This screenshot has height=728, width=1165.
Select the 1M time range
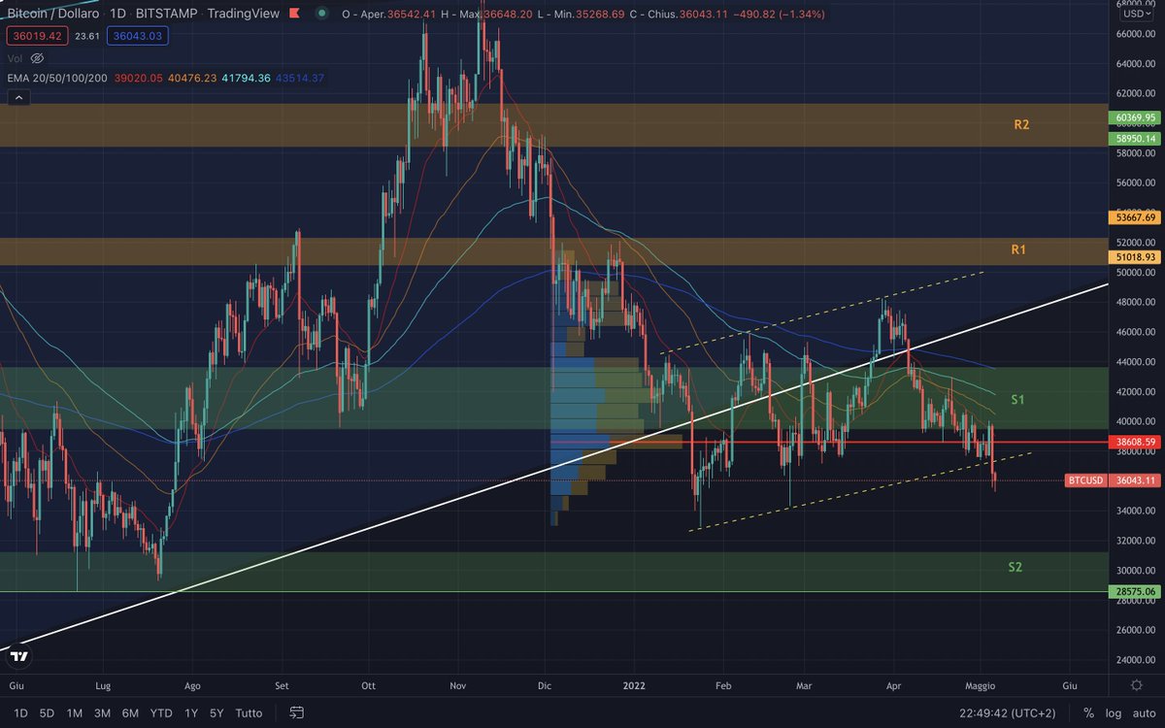click(74, 712)
